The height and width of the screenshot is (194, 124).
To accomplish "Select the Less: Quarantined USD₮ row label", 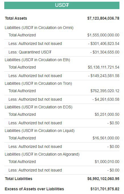I will coord(30,52).
